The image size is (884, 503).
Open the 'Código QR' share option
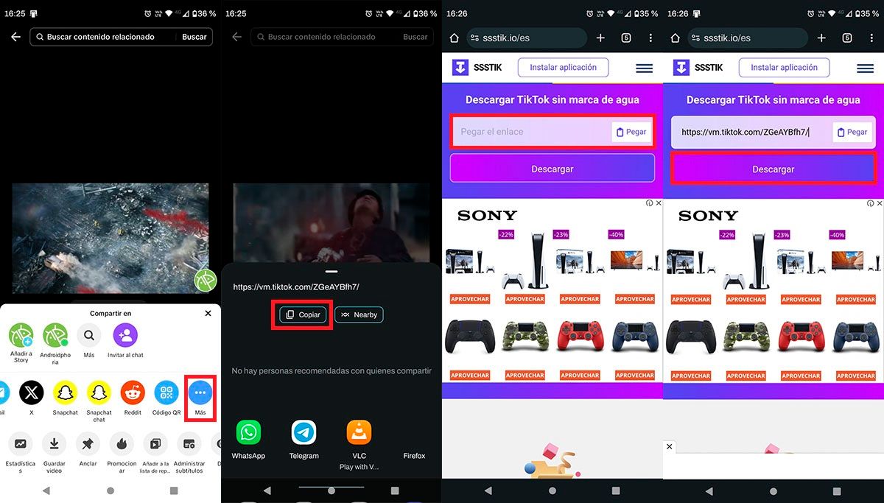tap(166, 393)
